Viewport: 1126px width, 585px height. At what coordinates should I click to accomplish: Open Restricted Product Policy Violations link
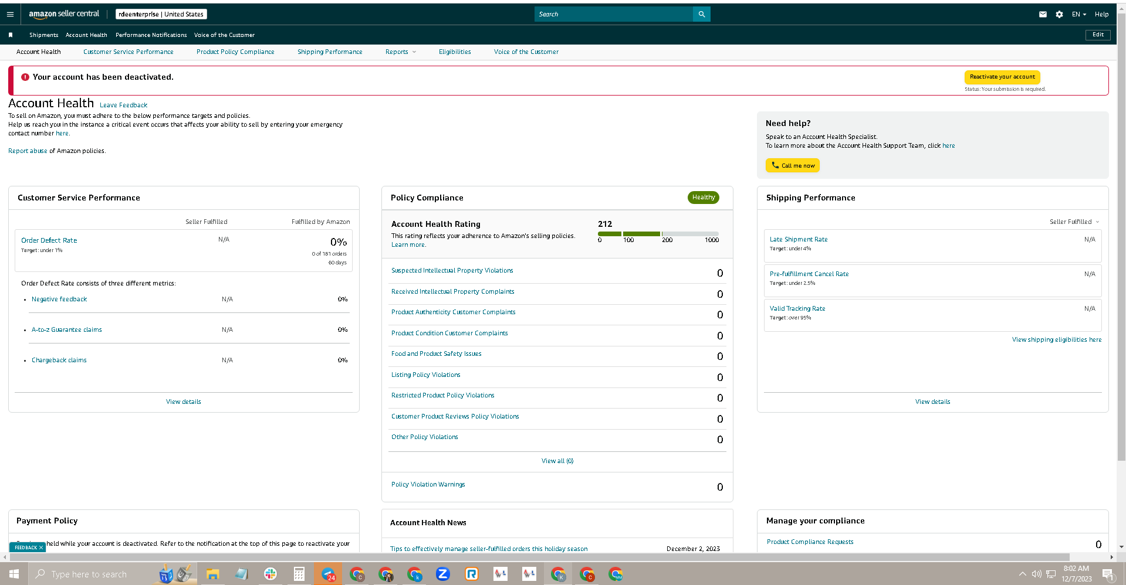443,395
